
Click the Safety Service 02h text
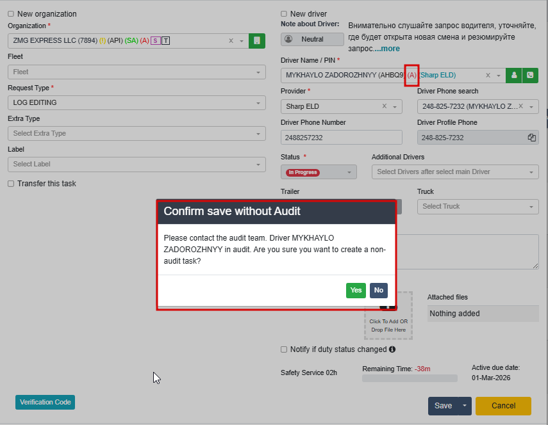click(308, 373)
